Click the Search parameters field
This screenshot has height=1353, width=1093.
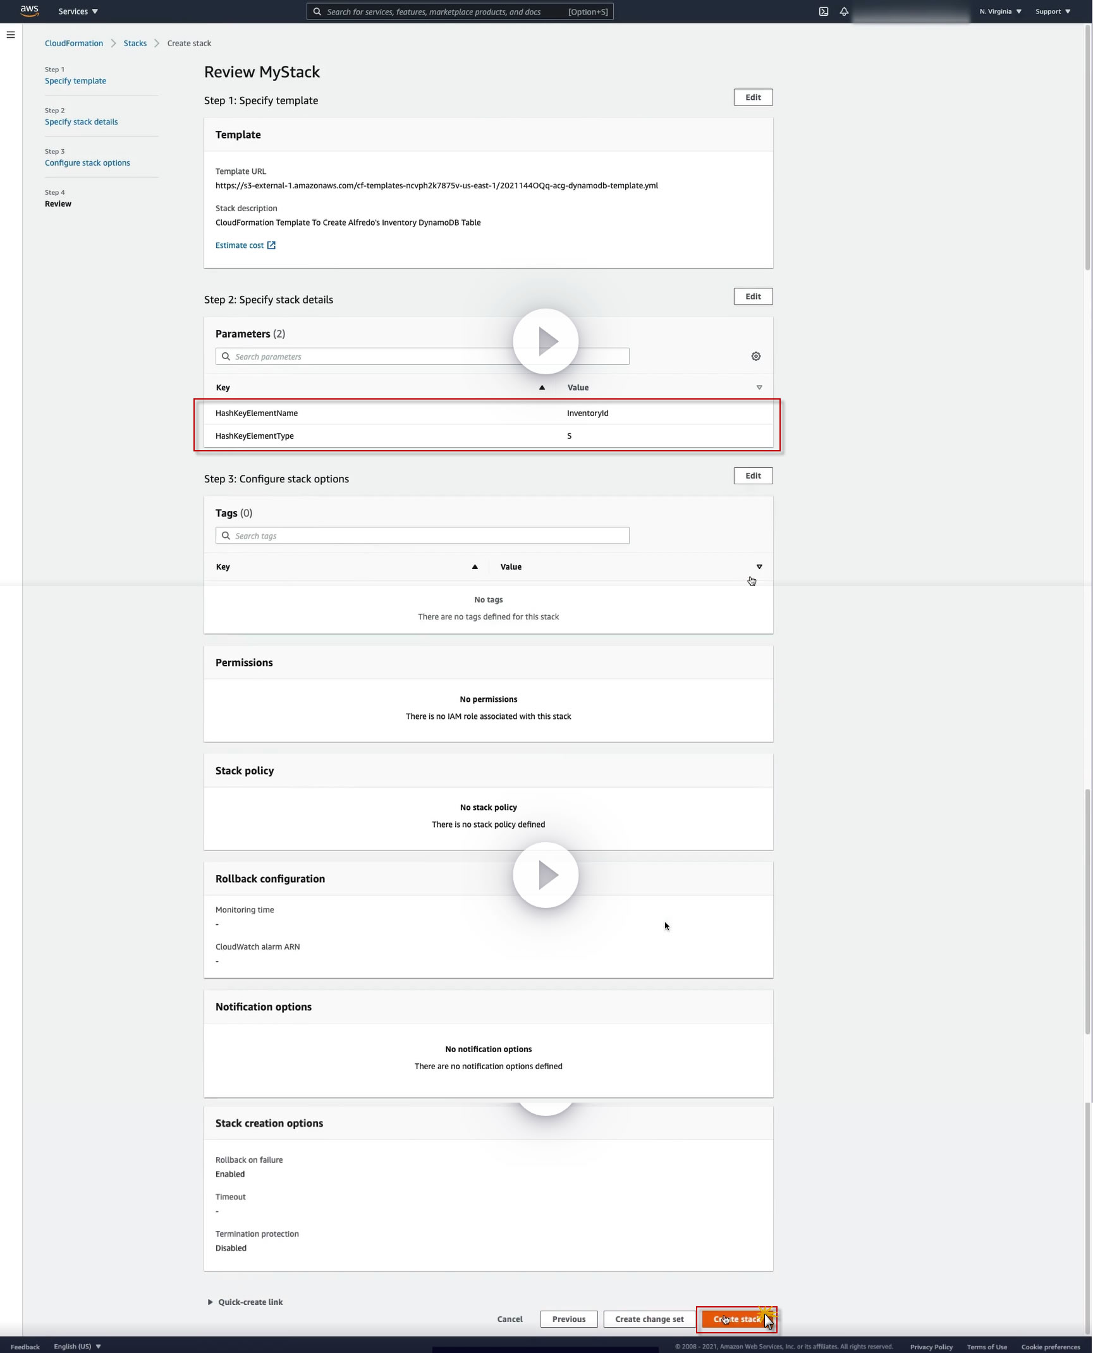point(422,357)
